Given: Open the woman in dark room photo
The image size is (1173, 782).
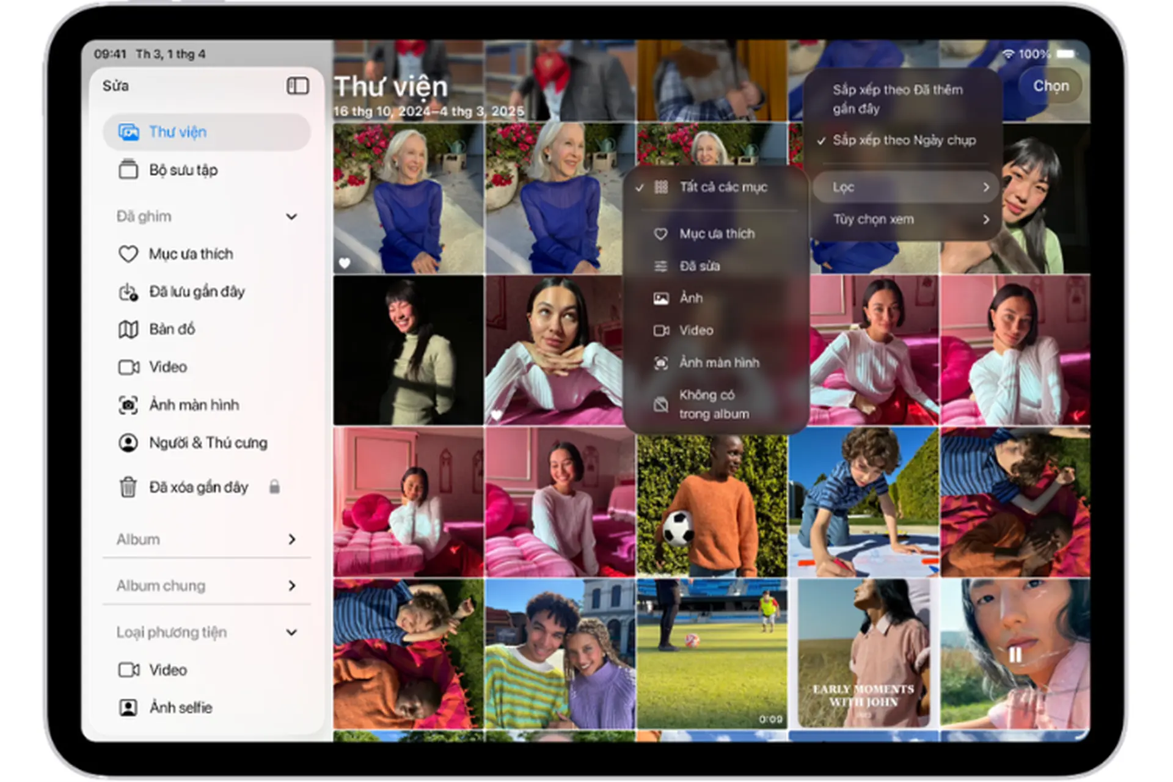Looking at the screenshot, I should [x=408, y=350].
